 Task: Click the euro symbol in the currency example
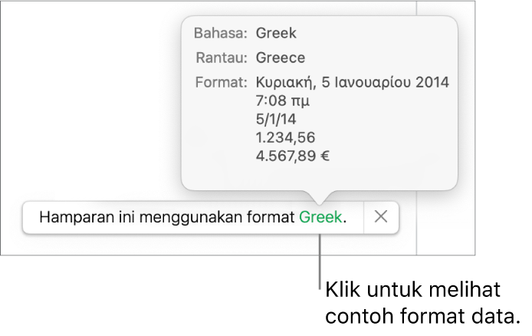click(x=326, y=156)
